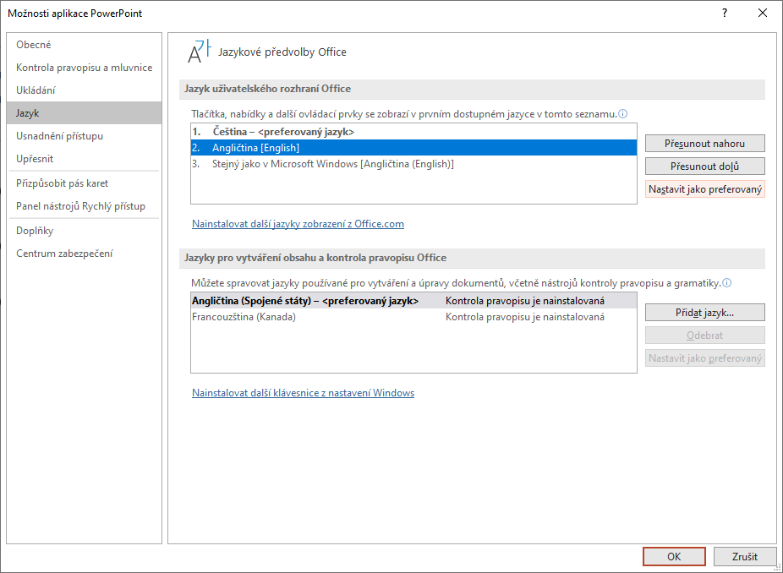This screenshot has width=783, height=573.
Task: Open the Upřesnit options page
Action: (35, 159)
